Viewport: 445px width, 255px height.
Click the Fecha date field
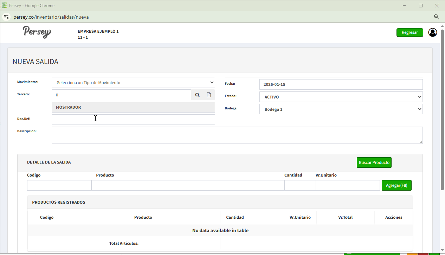[x=341, y=84]
